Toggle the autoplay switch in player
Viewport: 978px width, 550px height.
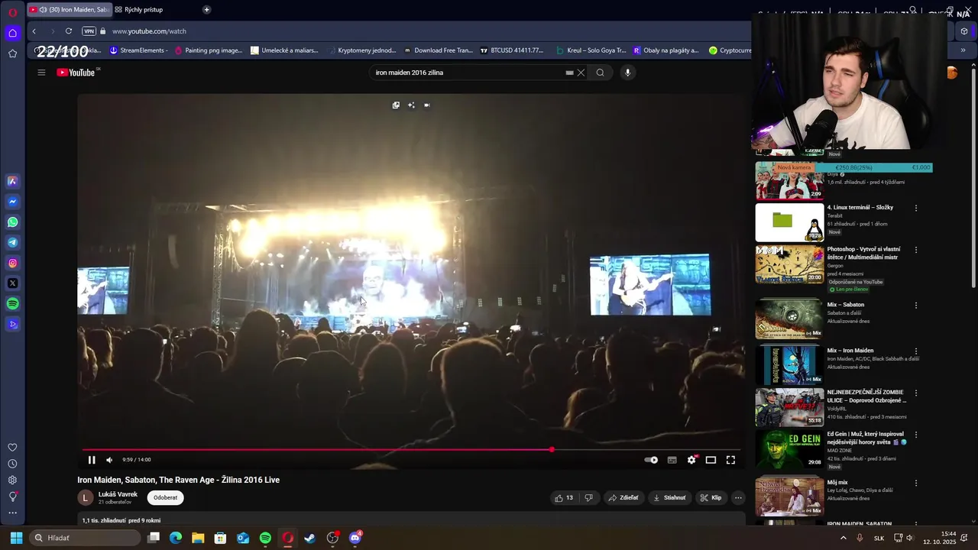[x=651, y=460]
